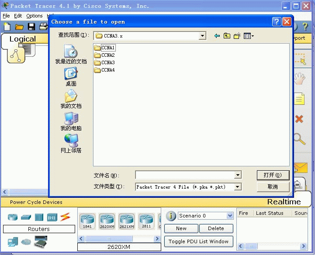Create a new folder in dialog

(x=237, y=36)
